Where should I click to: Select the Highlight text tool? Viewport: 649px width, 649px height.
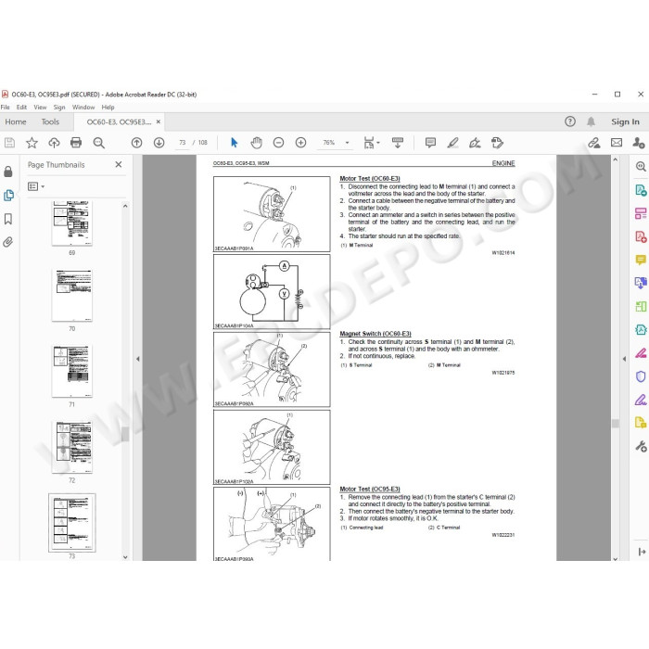[452, 143]
